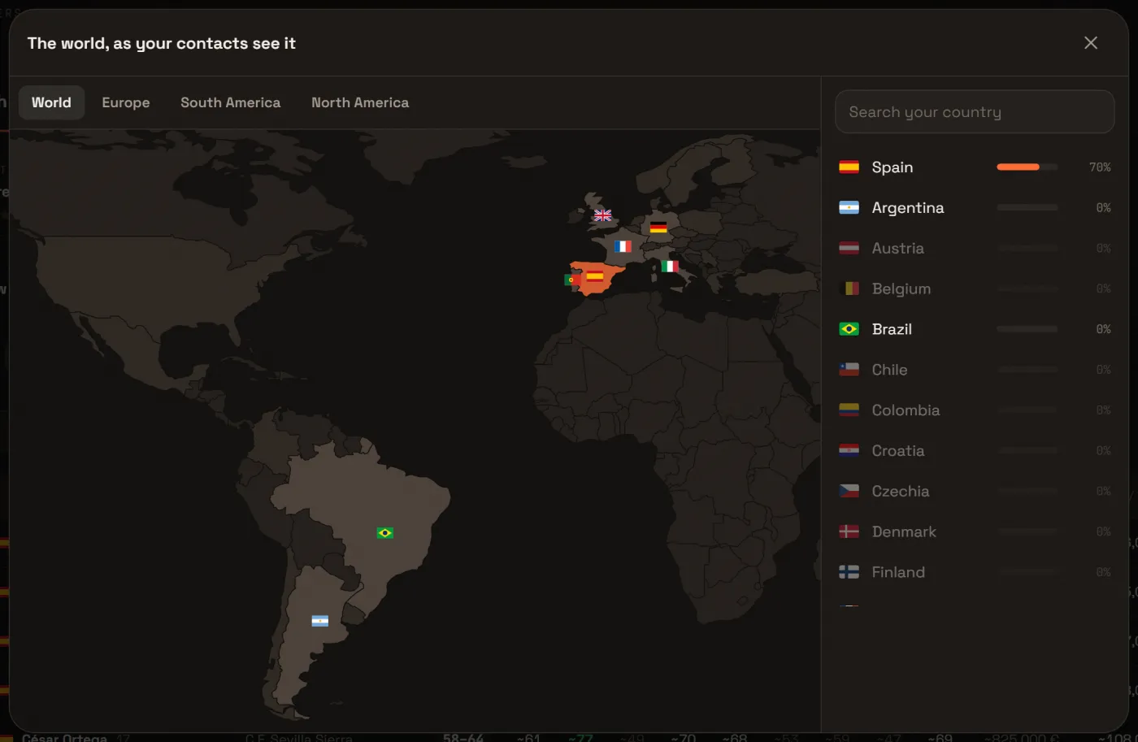Choose Finland from the country list
The width and height of the screenshot is (1138, 742).
[975, 572]
